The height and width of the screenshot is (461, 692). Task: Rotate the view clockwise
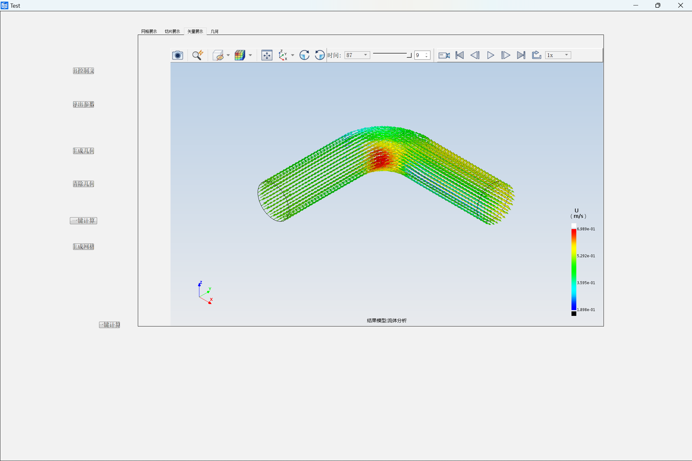304,55
